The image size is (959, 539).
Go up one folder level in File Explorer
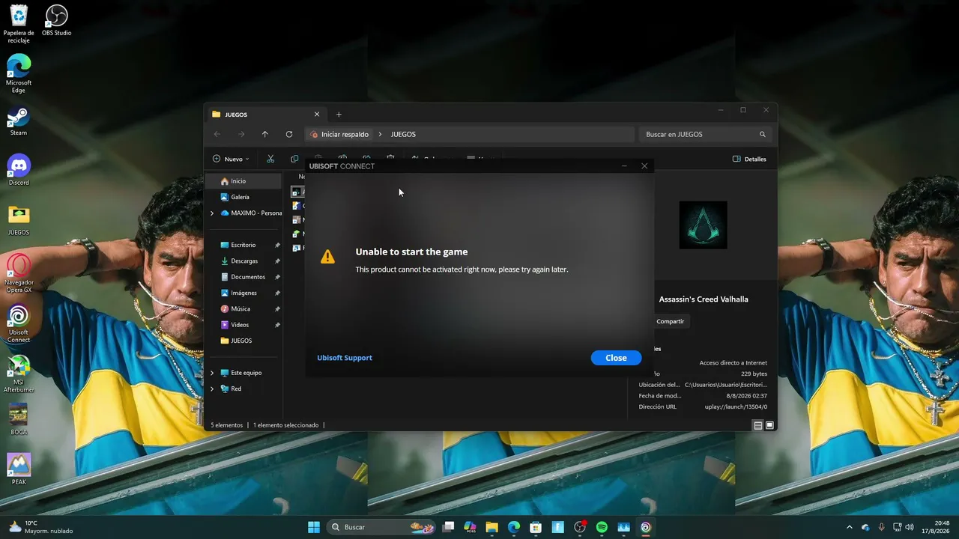pos(265,135)
